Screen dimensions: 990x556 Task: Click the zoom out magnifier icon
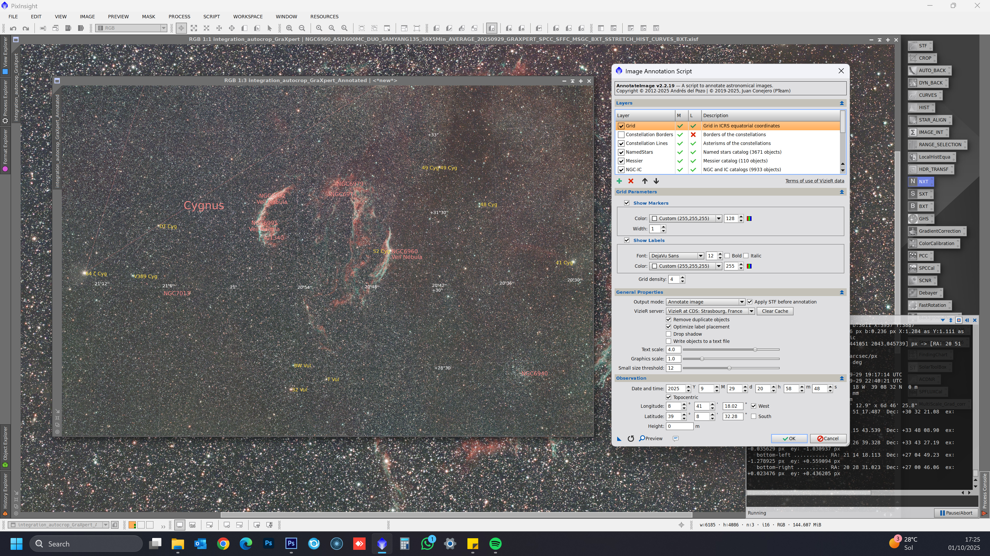click(302, 28)
